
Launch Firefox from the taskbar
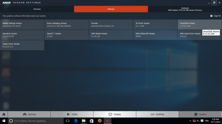(100, 121)
